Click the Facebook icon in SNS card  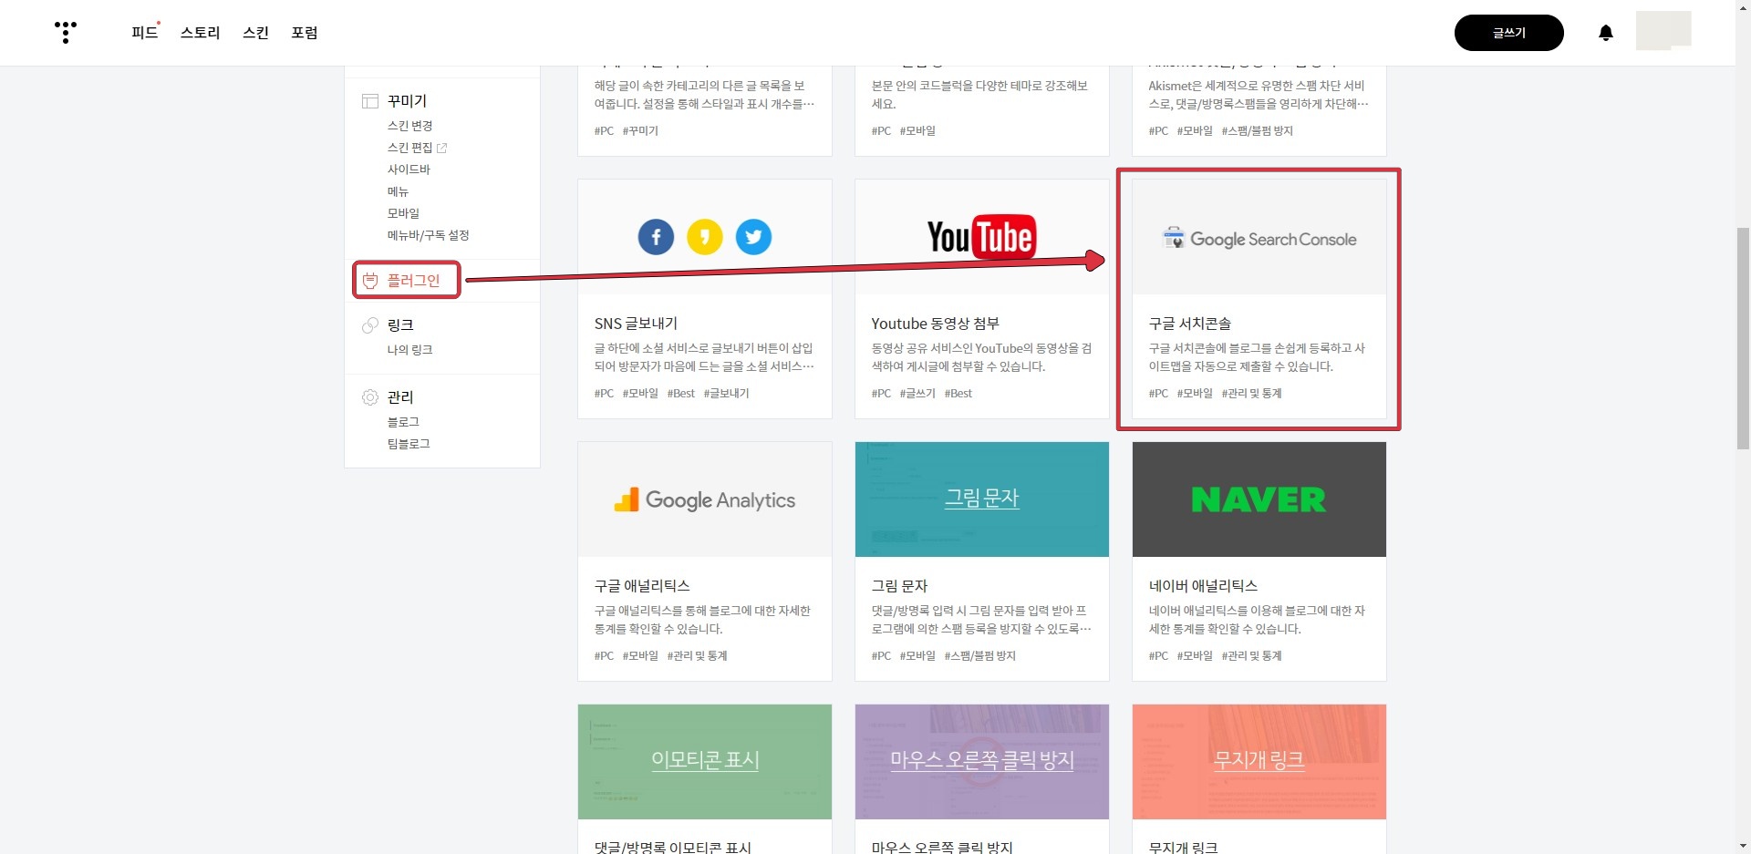click(656, 237)
